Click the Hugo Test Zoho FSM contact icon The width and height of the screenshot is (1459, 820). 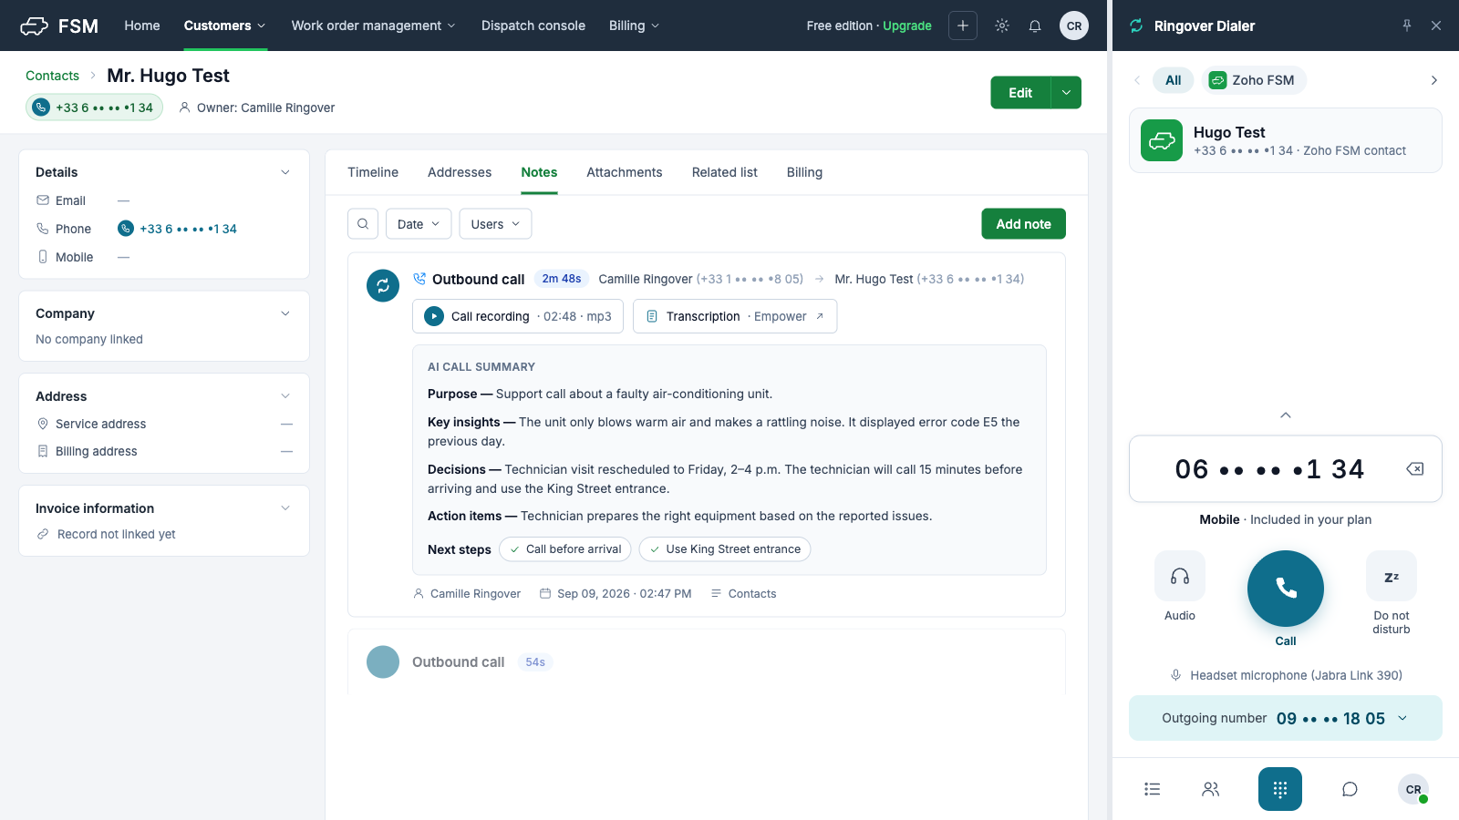(x=1162, y=140)
